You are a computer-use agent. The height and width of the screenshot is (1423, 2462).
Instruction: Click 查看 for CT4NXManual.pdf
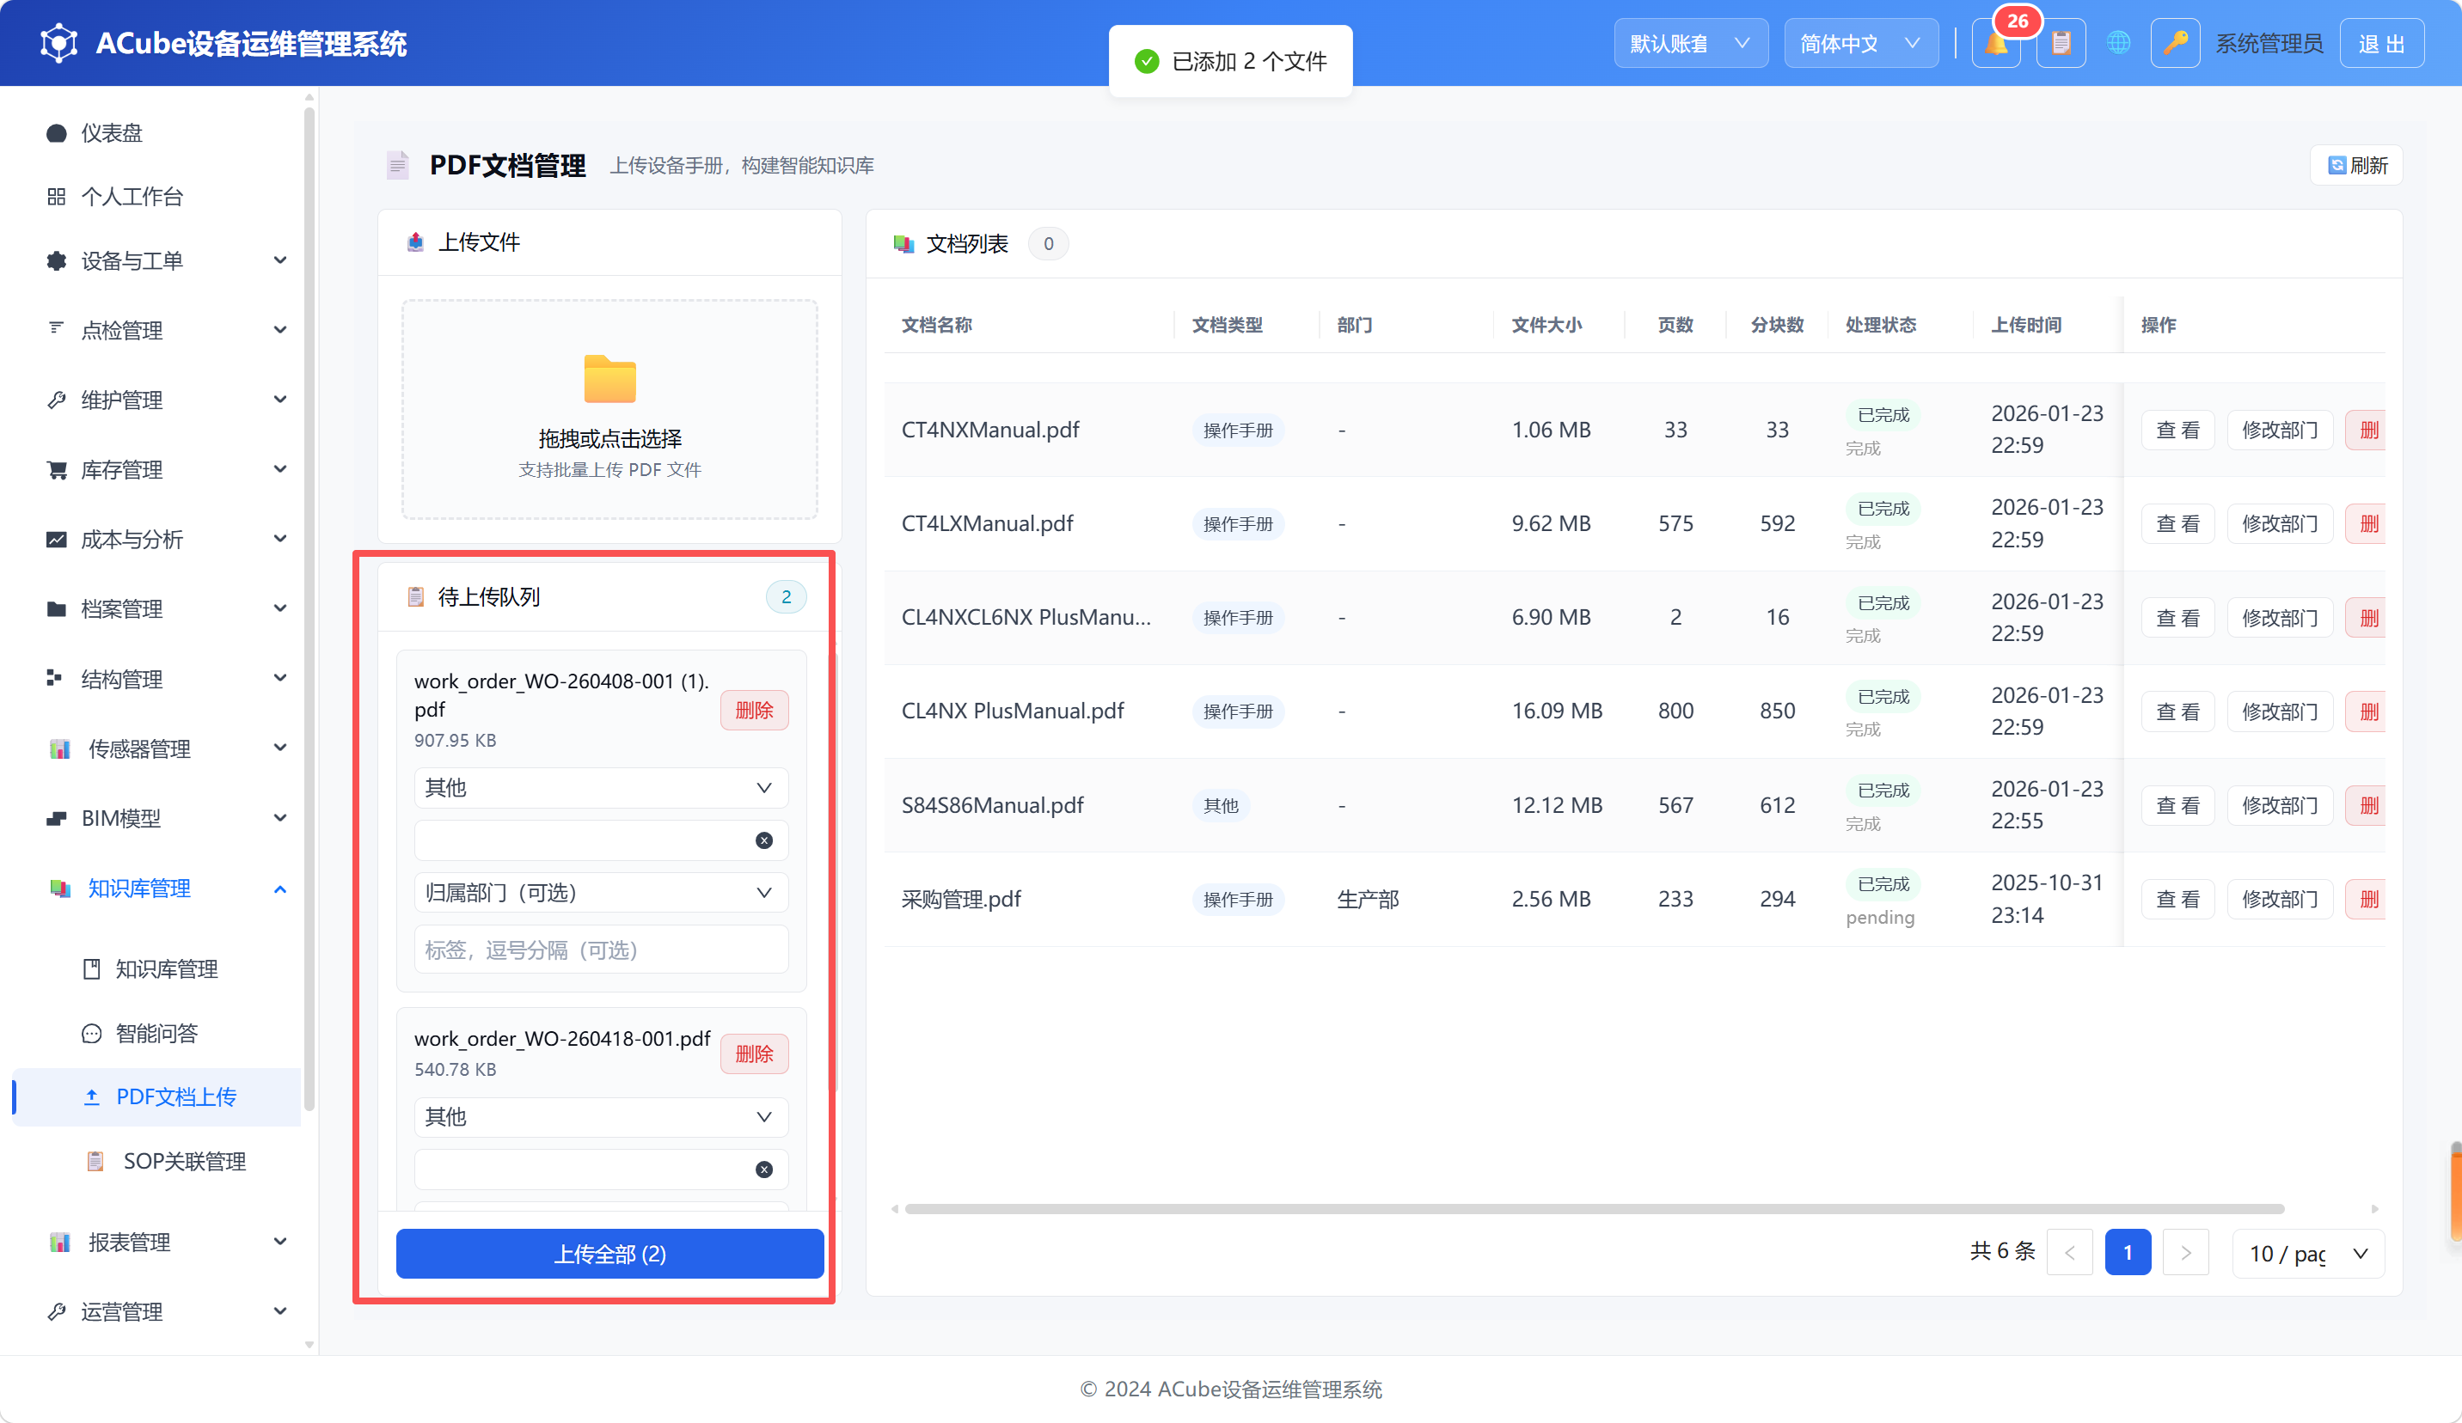2177,430
